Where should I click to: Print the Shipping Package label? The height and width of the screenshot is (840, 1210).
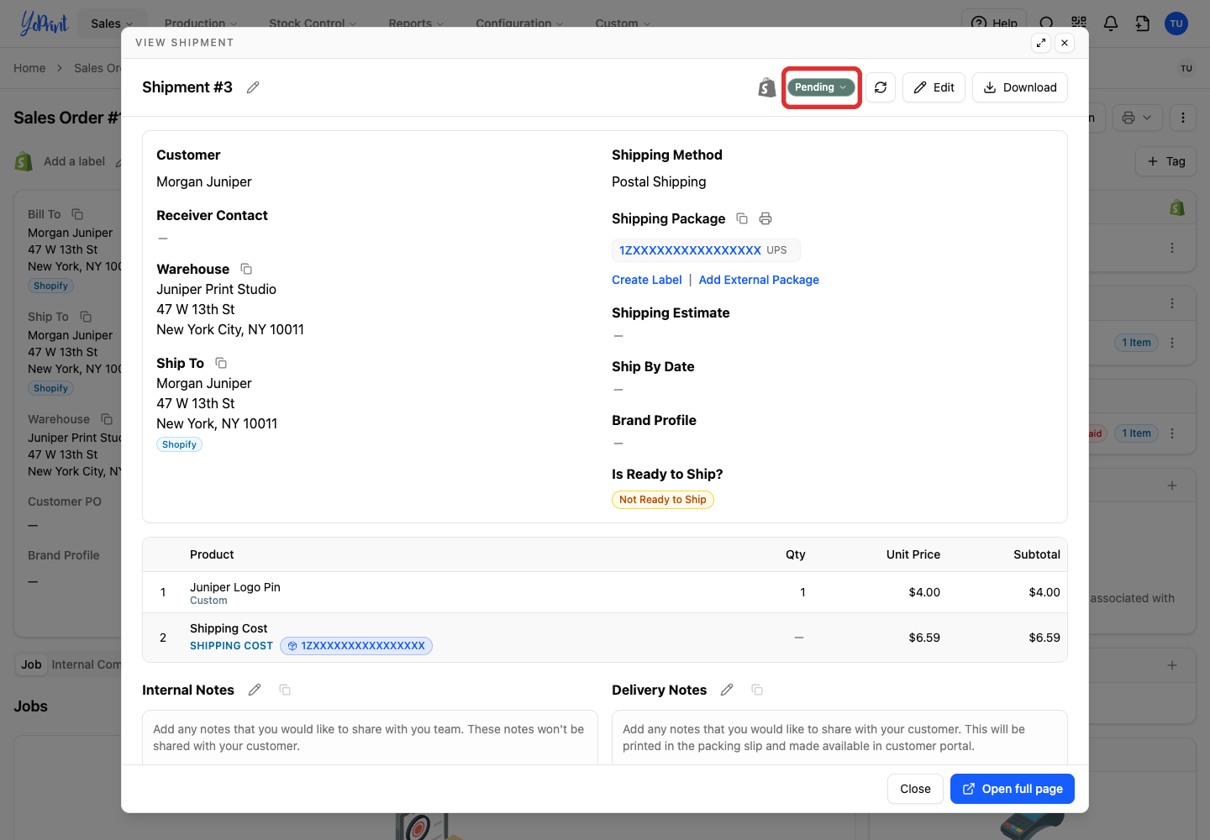point(765,218)
